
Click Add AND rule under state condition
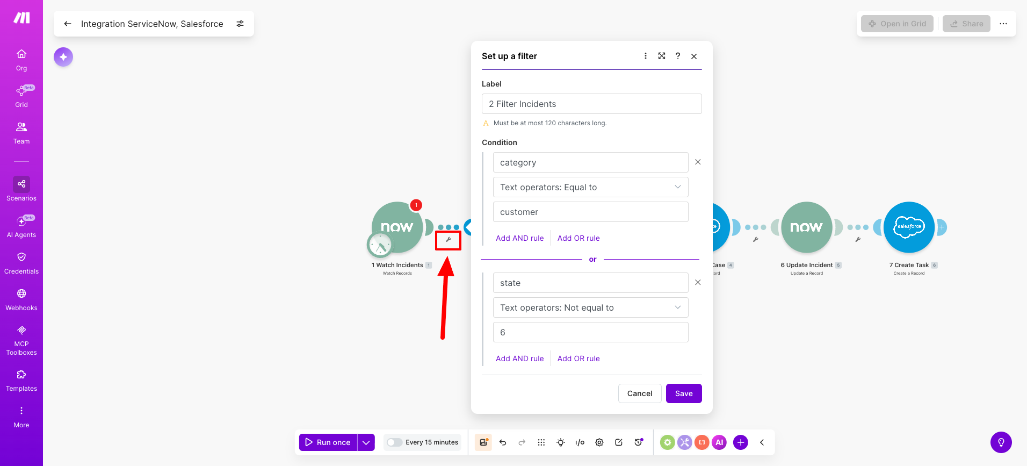point(519,359)
